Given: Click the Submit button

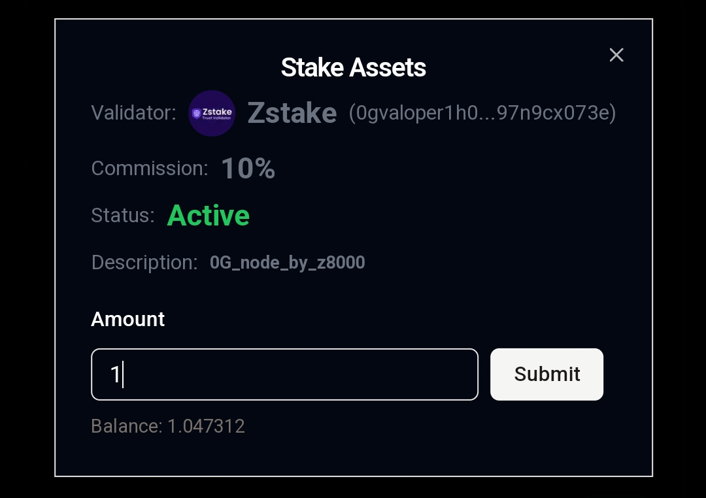Looking at the screenshot, I should point(546,374).
